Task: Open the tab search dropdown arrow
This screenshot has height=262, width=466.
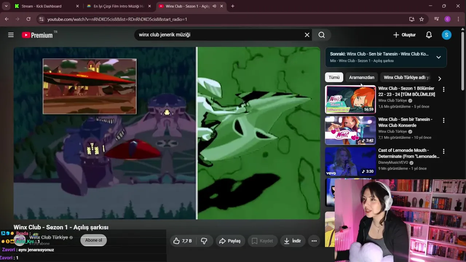Action: (6, 6)
